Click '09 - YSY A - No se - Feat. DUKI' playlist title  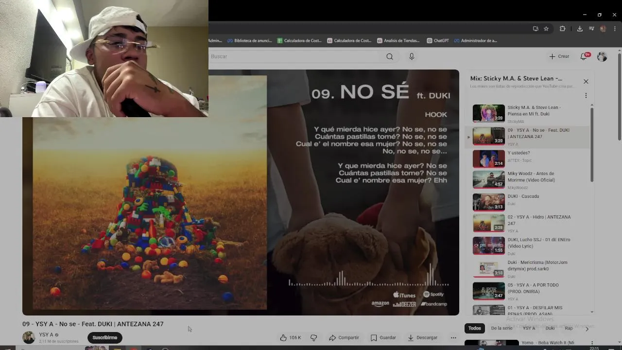538,133
